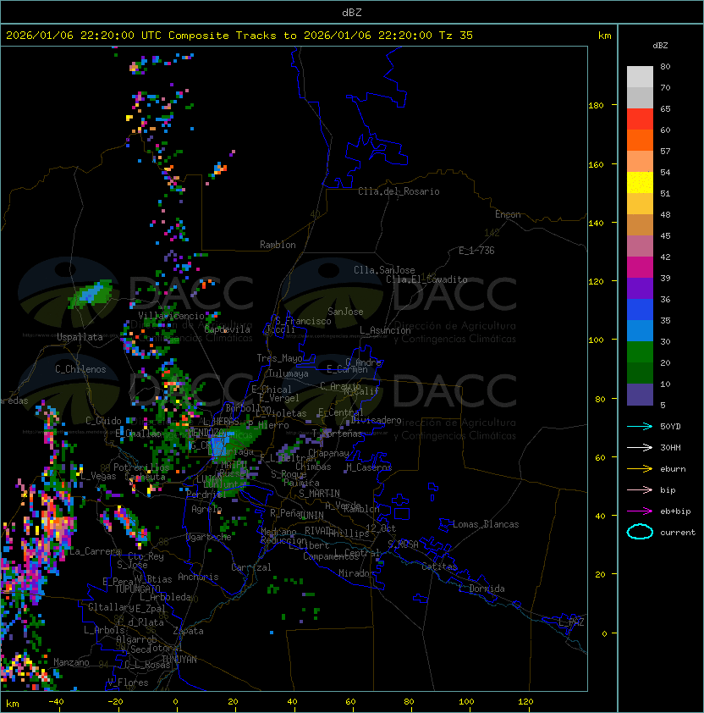Click the TUPUNGATO map label
Image resolution: width=704 pixels, height=713 pixels.
coord(137,589)
